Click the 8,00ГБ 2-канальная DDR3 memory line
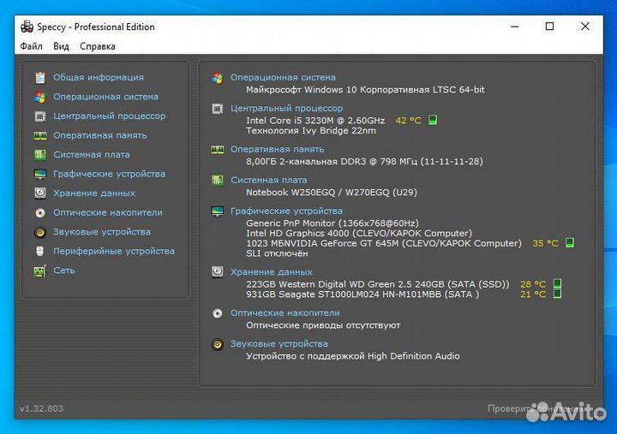 (x=364, y=161)
